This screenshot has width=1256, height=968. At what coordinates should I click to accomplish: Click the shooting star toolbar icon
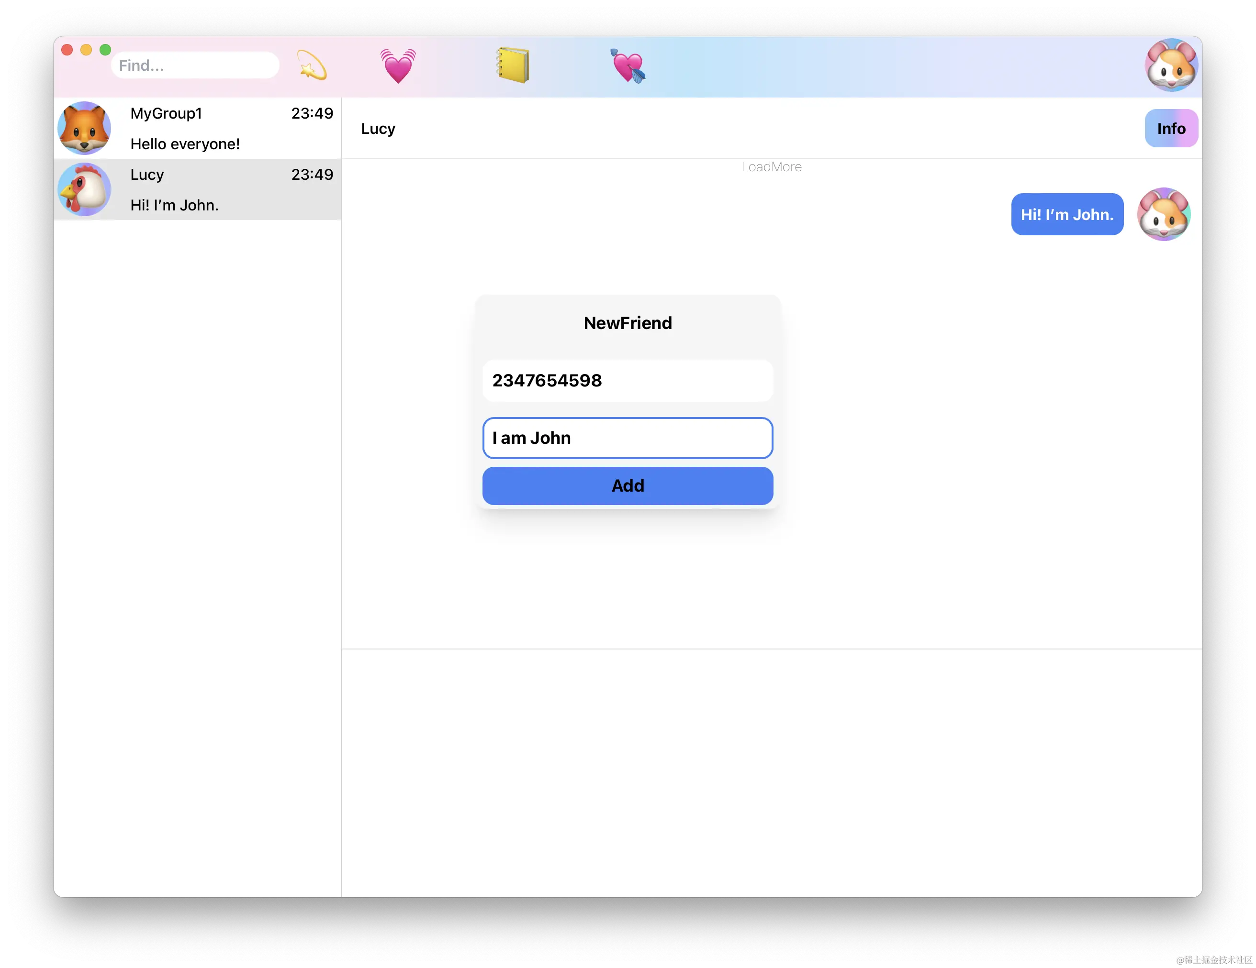tap(311, 65)
